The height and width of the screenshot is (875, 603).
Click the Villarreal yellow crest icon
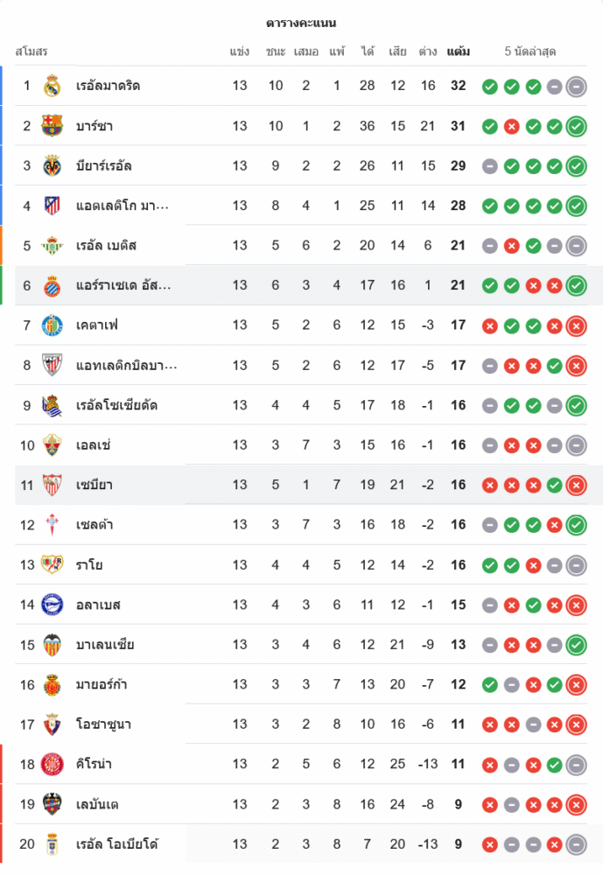point(52,165)
